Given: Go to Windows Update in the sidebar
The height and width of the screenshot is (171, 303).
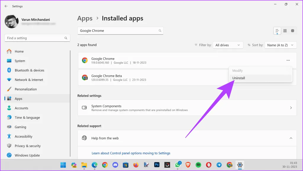Looking at the screenshot, I should click(x=27, y=155).
